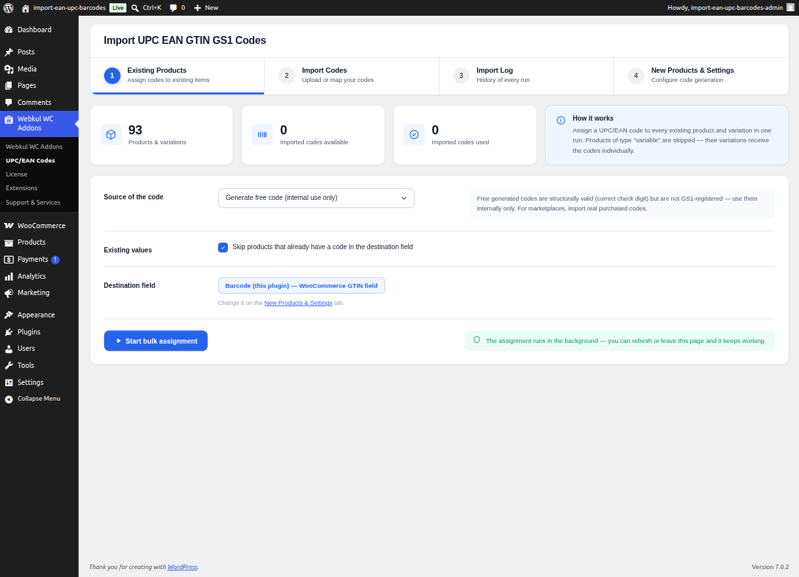Image resolution: width=799 pixels, height=577 pixels.
Task: Open step 3 Import Log tab
Action: tap(526, 75)
